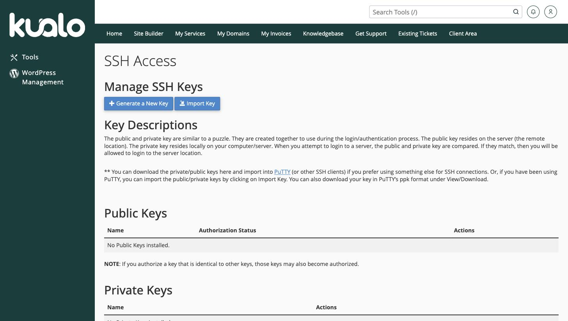
Task: Click 'No Public Keys installed.' row
Action: [x=331, y=245]
